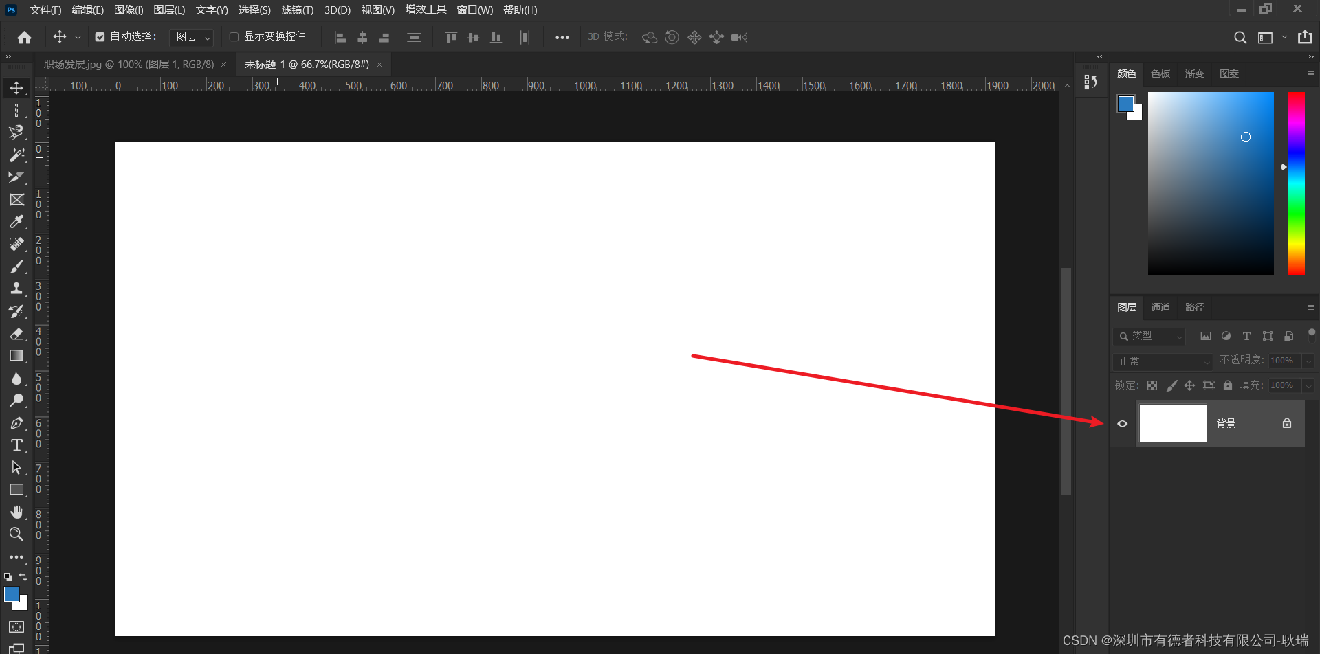The image size is (1320, 654).
Task: Toggle Quick Mask mode
Action: pos(16,627)
